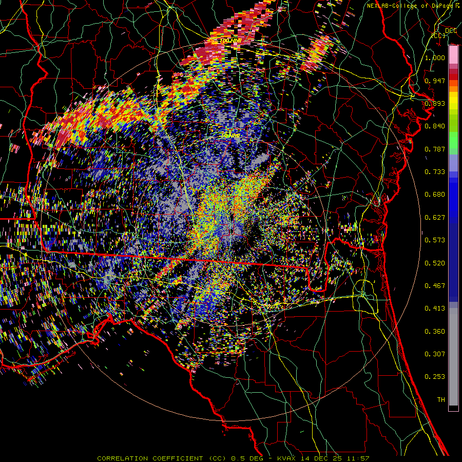The height and width of the screenshot is (462, 462).
Task: Select the 0.840 legend value
Action: 435,126
